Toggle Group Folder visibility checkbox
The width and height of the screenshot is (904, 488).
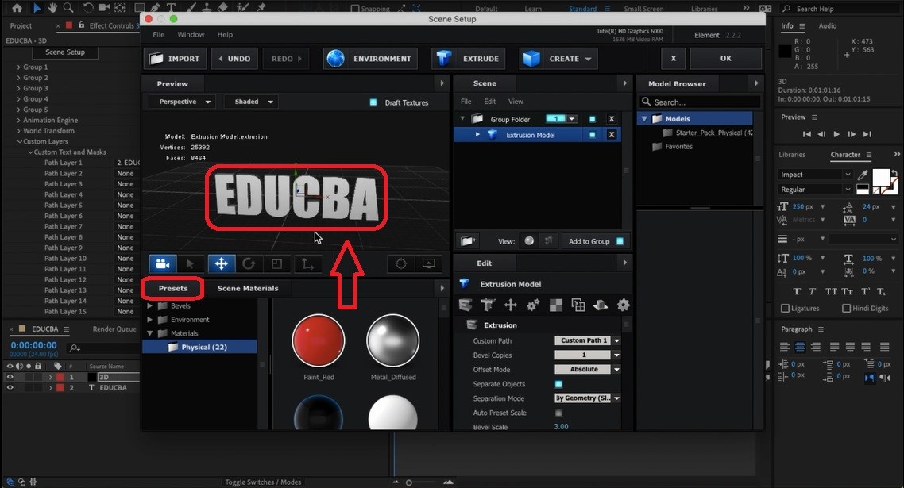592,119
